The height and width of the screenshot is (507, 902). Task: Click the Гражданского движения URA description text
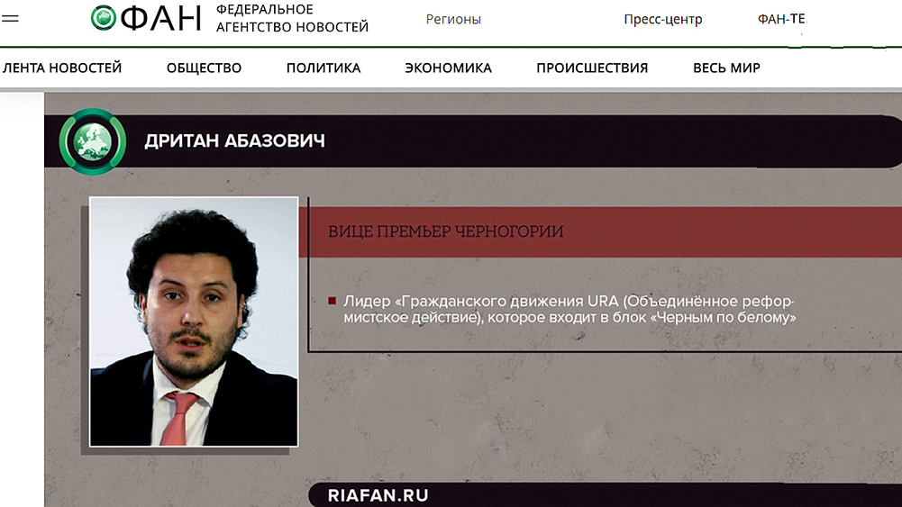point(569,309)
